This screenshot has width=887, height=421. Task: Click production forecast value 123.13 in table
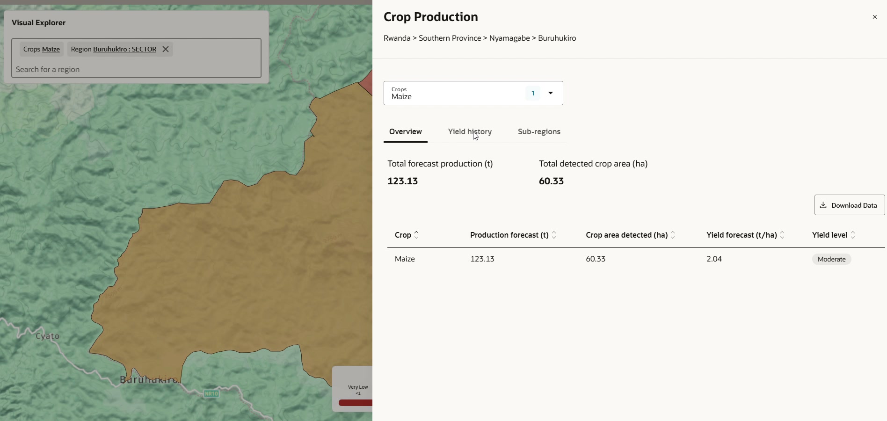click(482, 259)
